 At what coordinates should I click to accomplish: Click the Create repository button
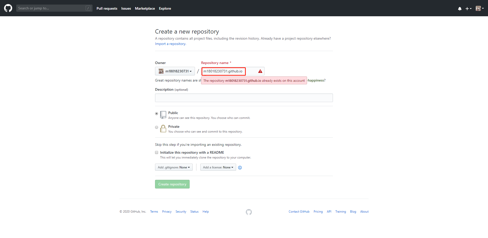click(x=172, y=184)
